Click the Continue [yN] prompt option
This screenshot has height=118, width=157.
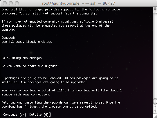pos(15,115)
